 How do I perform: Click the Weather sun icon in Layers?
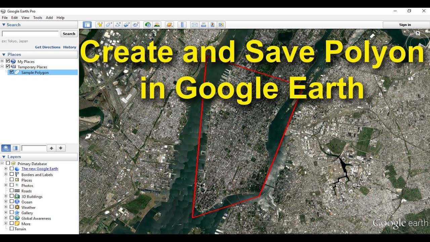coord(17,207)
